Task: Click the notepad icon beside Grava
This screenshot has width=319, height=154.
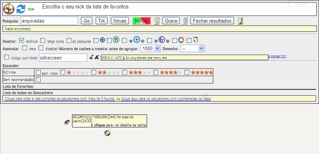Action: click(x=184, y=21)
